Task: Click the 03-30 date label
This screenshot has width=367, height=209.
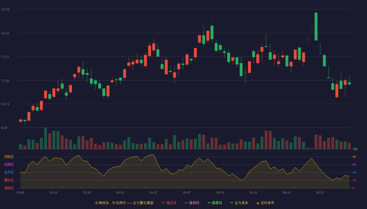Action: (x=87, y=193)
